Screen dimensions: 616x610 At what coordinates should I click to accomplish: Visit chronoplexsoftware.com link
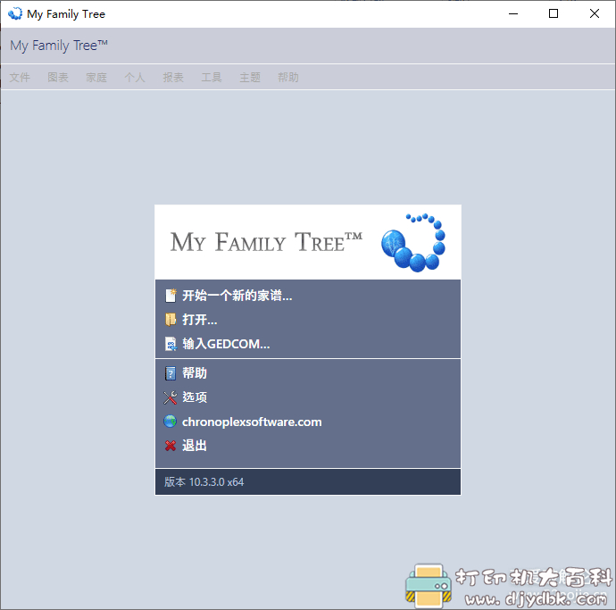(252, 422)
